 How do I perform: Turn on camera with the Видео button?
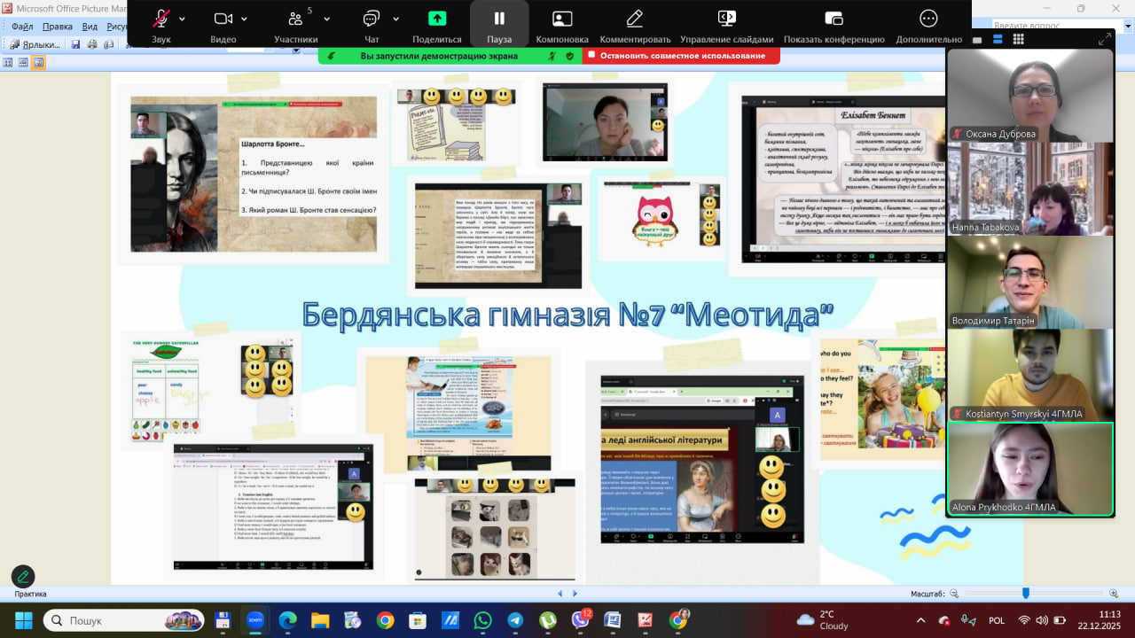[x=223, y=19]
